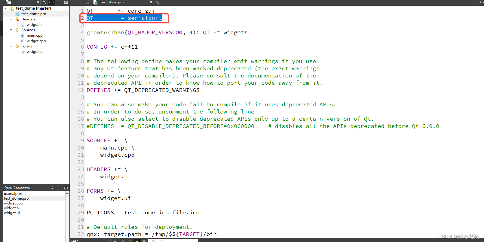The image size is (484, 242).
Task: Select test_dome [master] project root
Action: [x=33, y=8]
